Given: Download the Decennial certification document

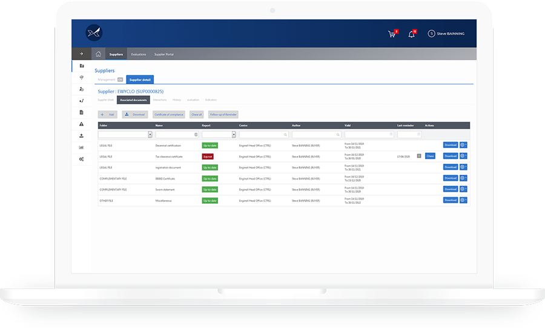Looking at the screenshot, I should (451, 145).
